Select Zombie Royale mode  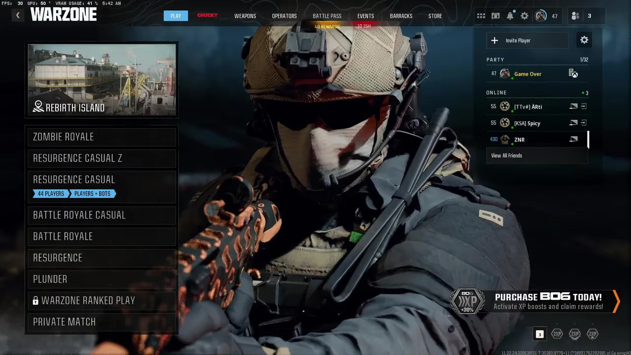[102, 137]
